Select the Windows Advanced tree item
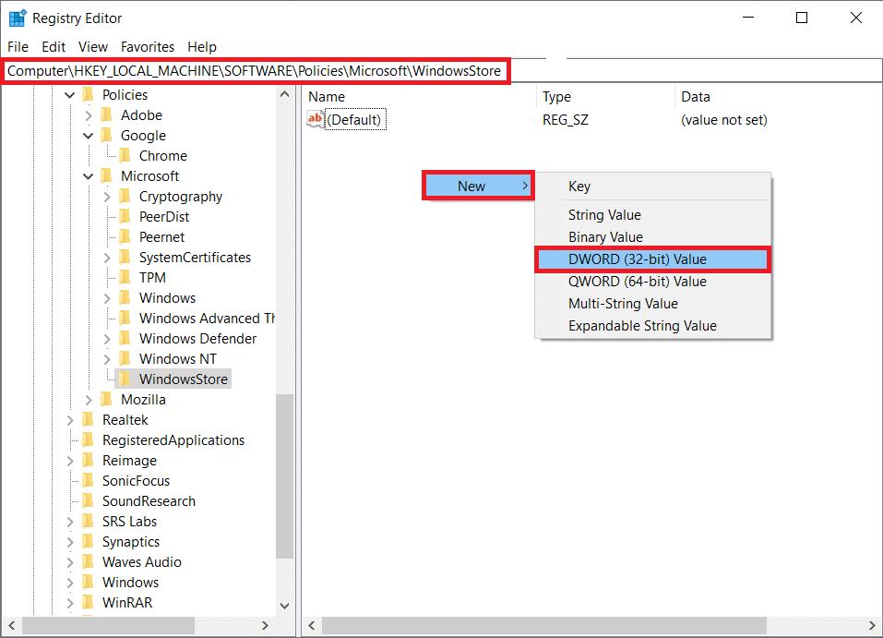 coord(207,318)
